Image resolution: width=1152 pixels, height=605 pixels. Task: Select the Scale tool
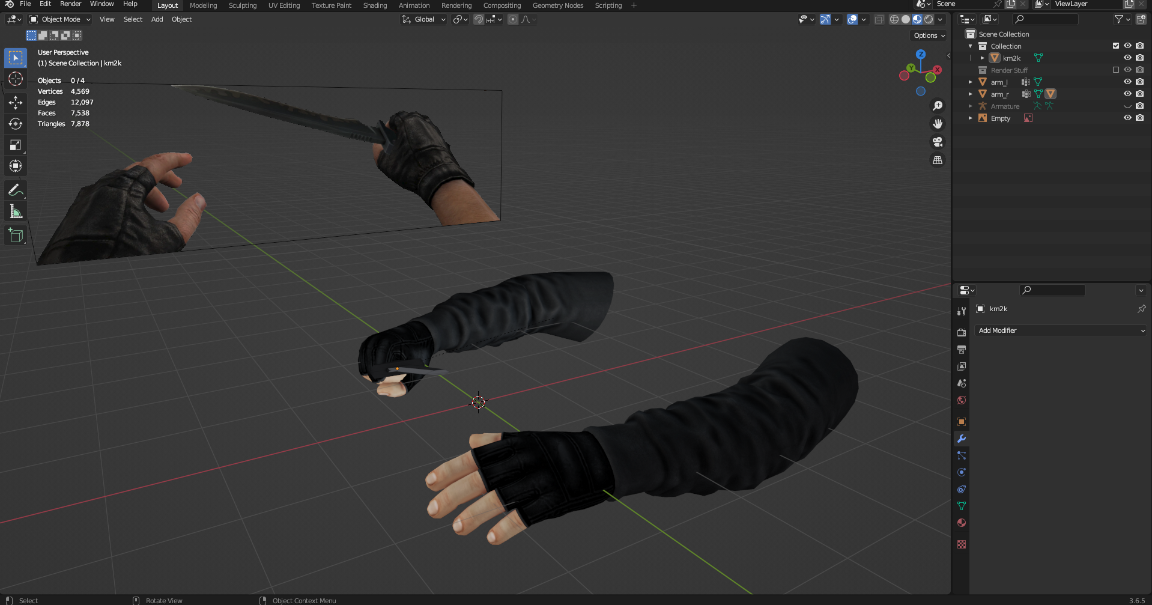coord(16,145)
